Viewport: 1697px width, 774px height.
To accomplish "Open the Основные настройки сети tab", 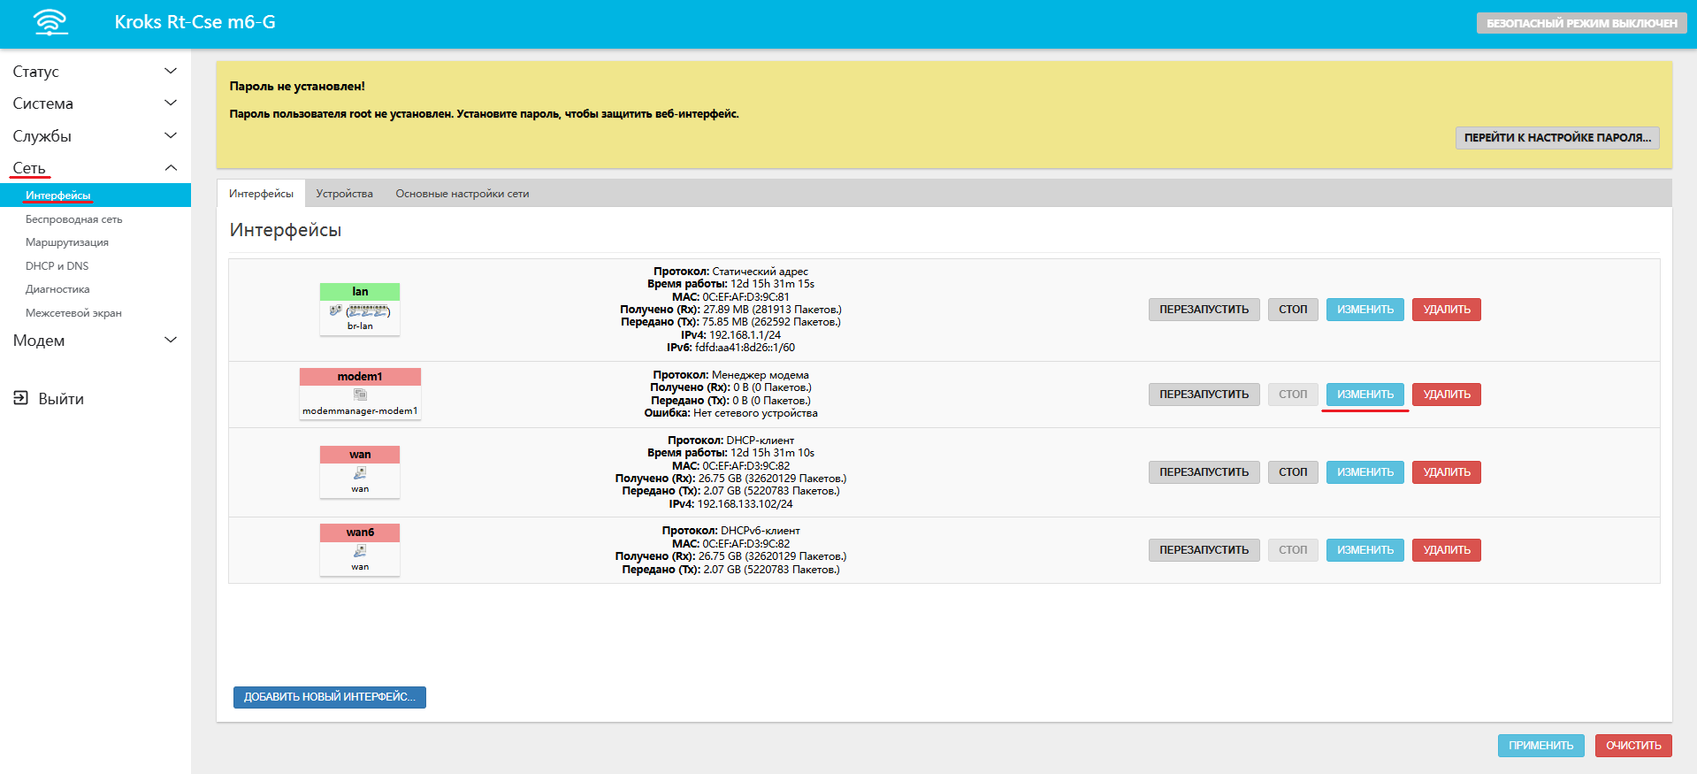I will (462, 194).
